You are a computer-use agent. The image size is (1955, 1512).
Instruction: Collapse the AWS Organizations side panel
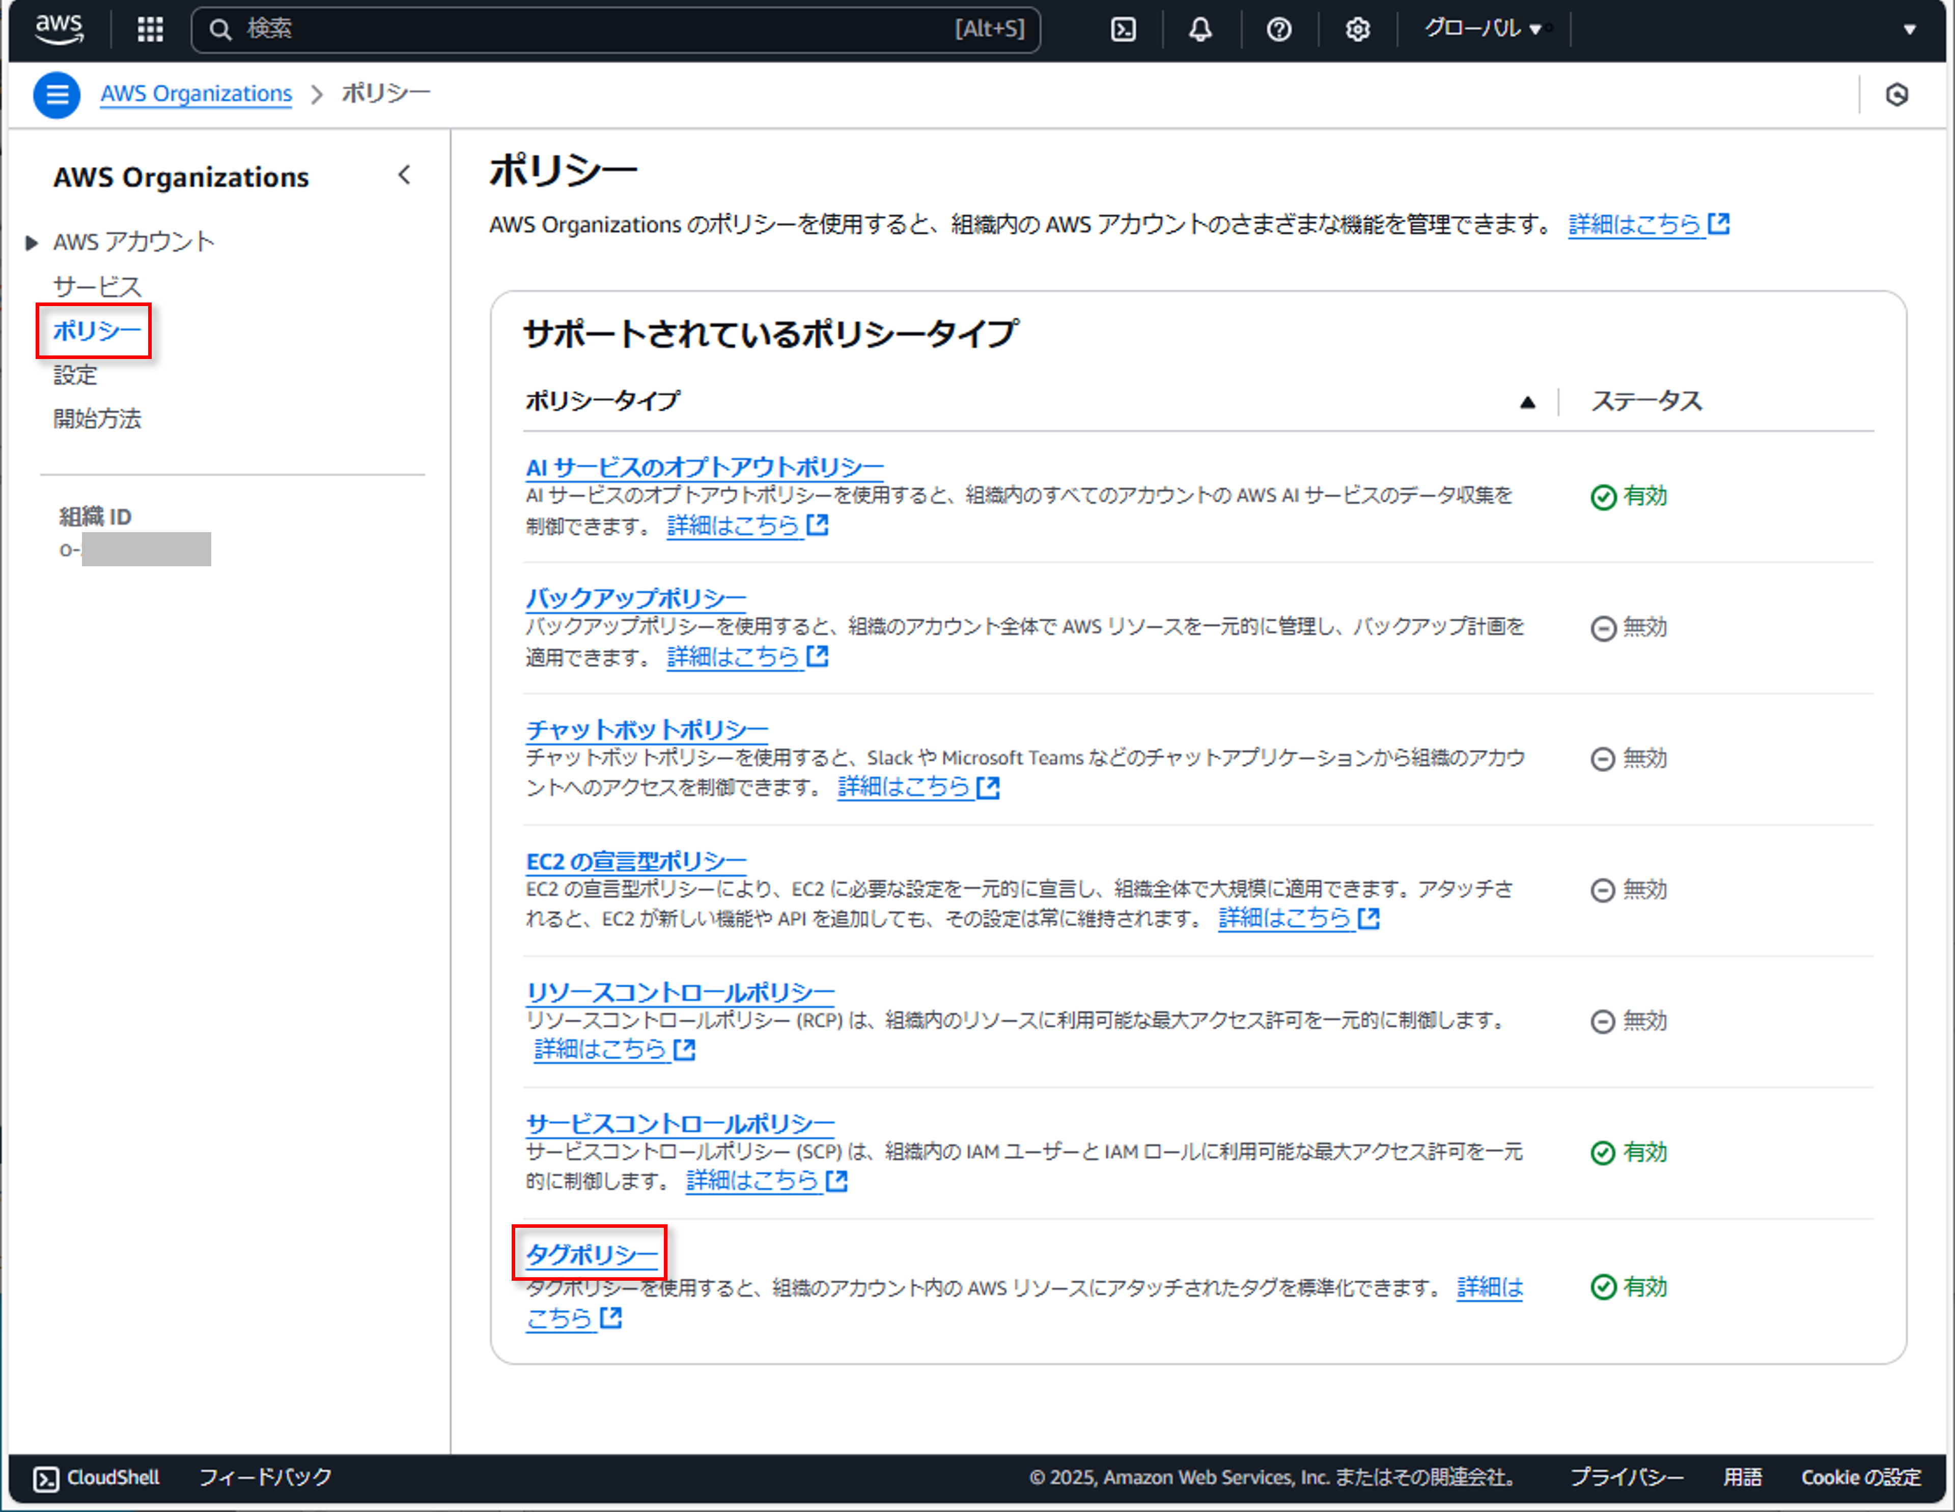[405, 175]
